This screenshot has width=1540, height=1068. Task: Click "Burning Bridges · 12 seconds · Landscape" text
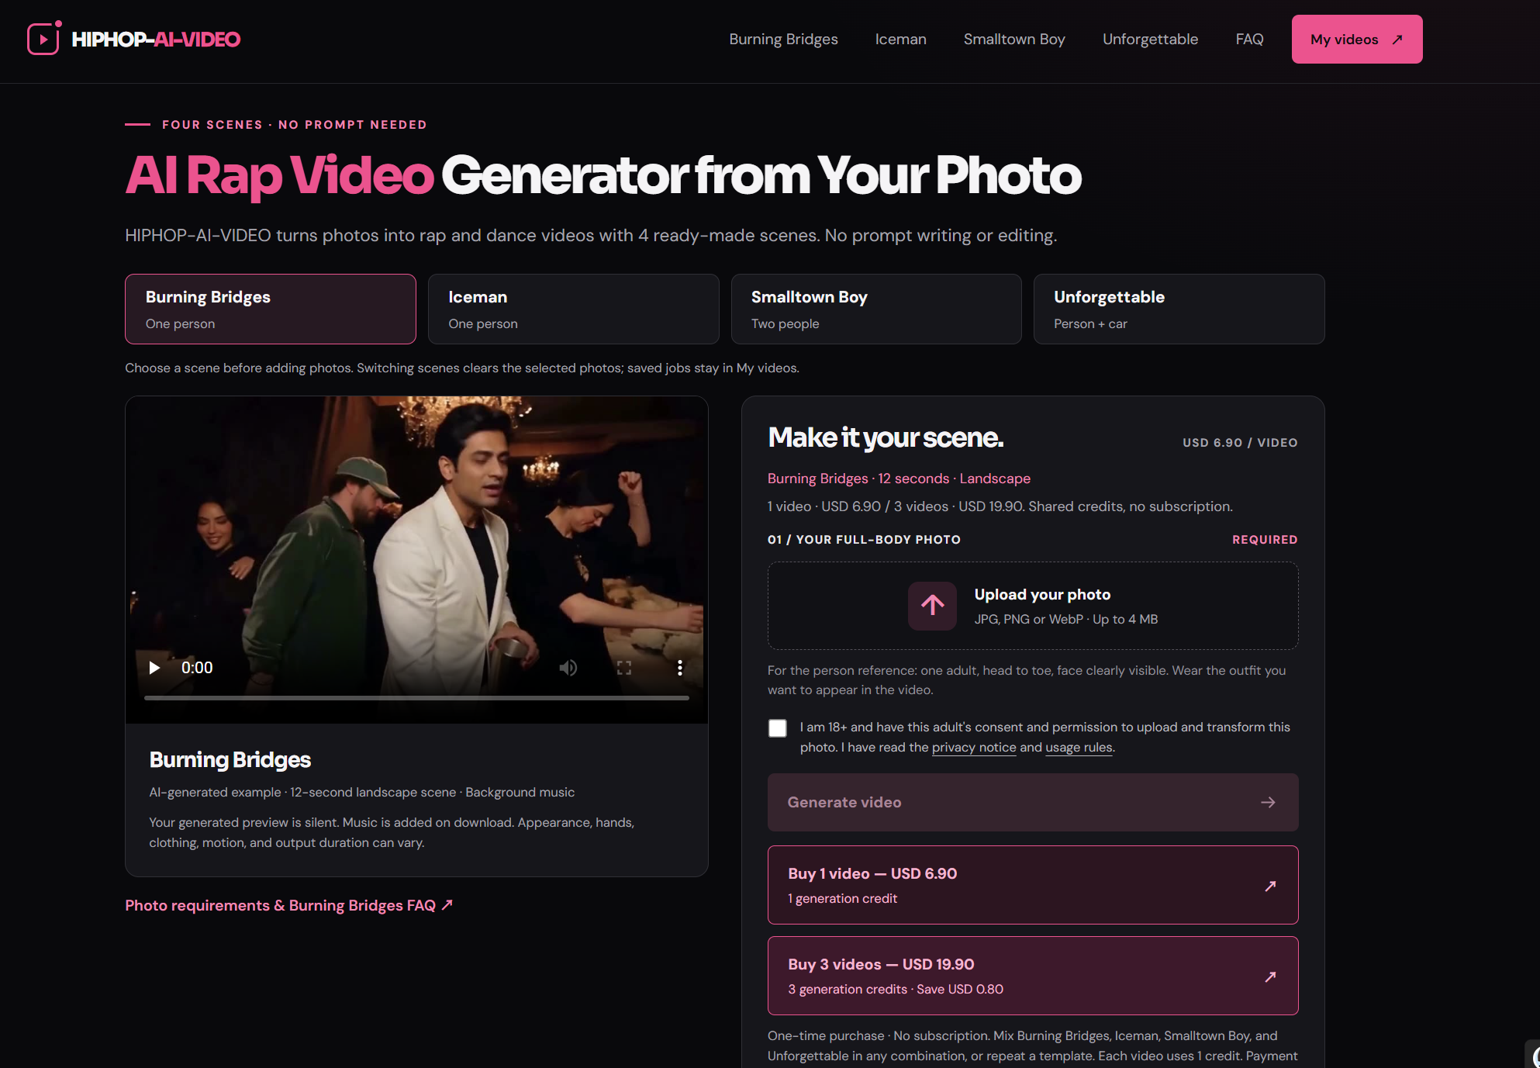click(x=899, y=479)
